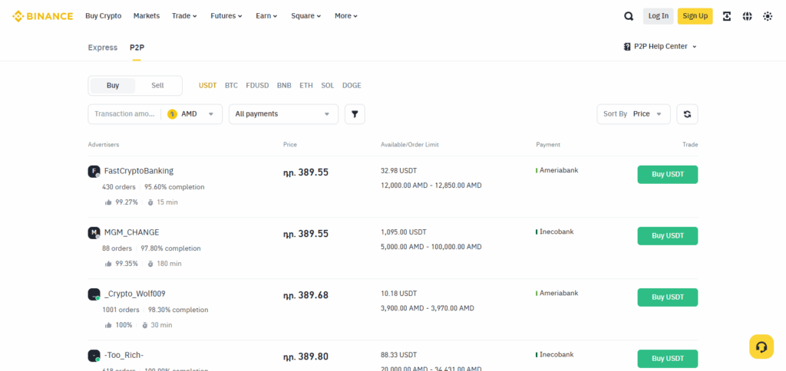Screen dimensions: 786x371
Task: Switch to the Sell toggle
Action: pos(157,86)
